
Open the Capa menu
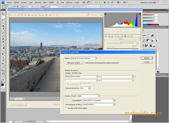pyautogui.click(x=31, y=2)
